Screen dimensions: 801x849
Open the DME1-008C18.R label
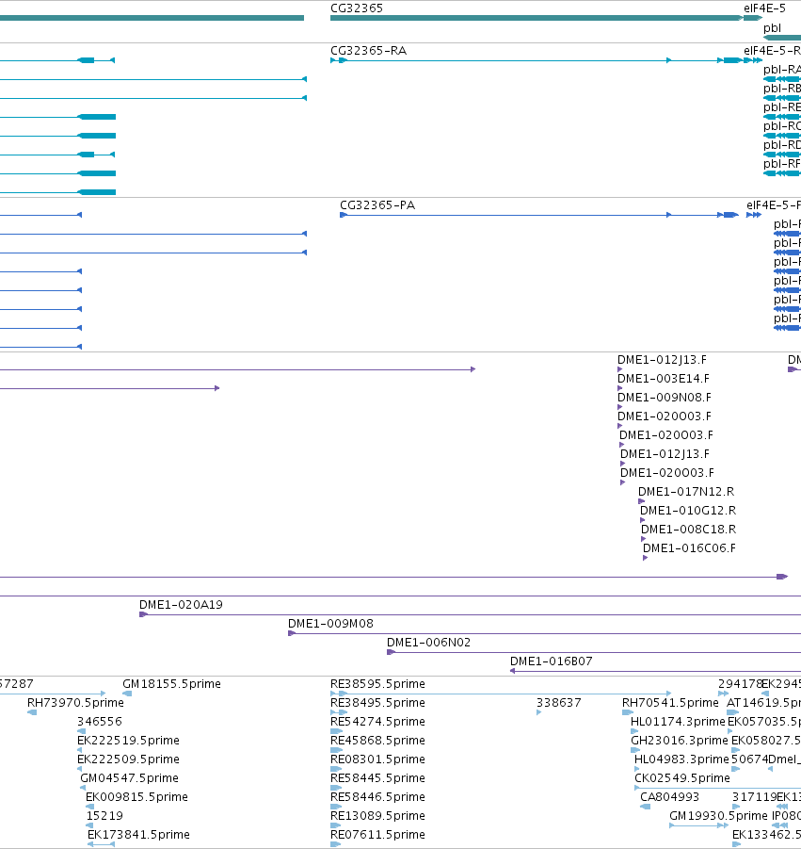point(688,529)
